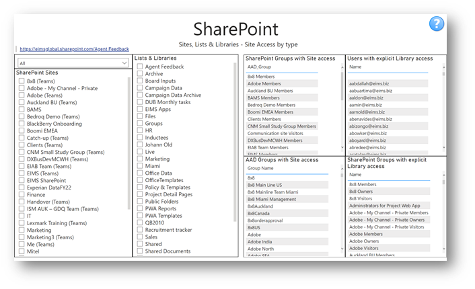Image resolution: width=475 pixels, height=289 pixels.
Task: Sort by the AAD_Group column header
Action: [259, 67]
